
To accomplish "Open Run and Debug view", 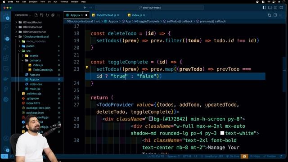I will [x=6, y=48].
